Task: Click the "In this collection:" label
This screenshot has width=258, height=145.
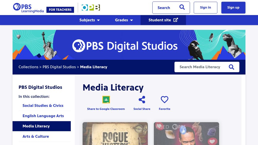Action: pos(34,97)
